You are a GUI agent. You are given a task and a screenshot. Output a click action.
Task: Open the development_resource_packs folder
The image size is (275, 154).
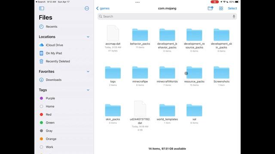(x=194, y=35)
